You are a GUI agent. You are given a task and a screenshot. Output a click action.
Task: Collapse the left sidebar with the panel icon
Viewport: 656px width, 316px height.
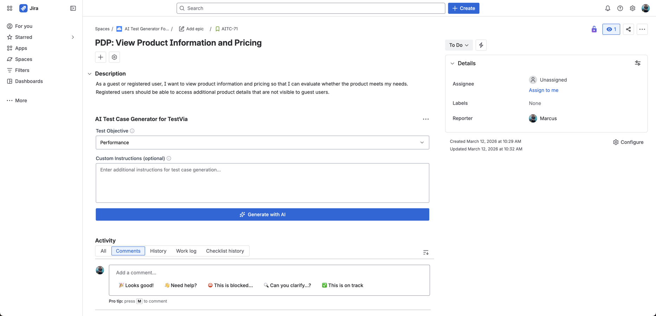click(73, 8)
